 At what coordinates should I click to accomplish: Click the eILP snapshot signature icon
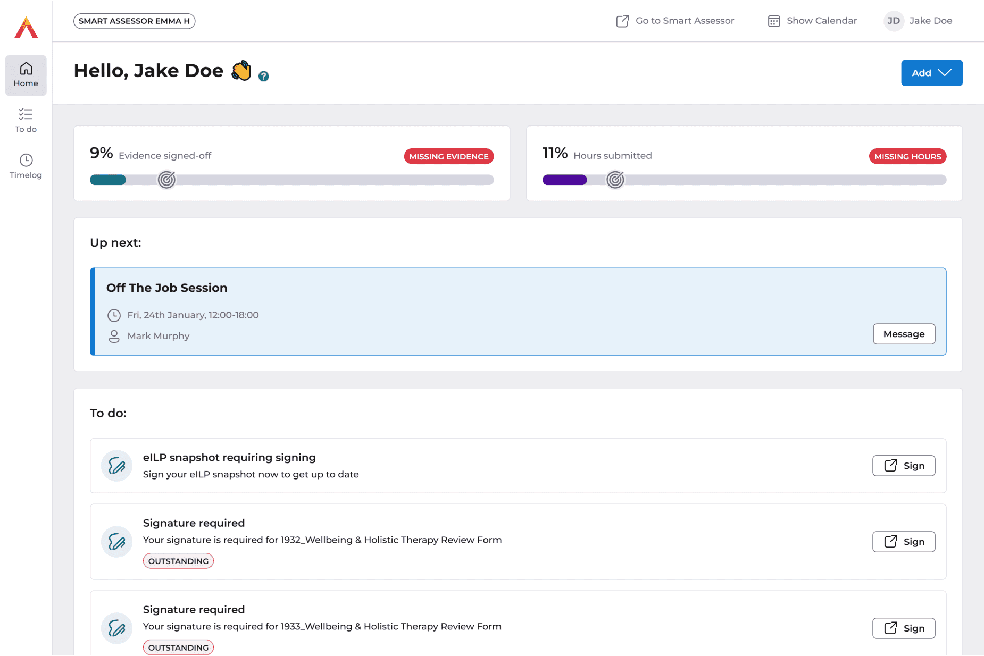pos(116,466)
